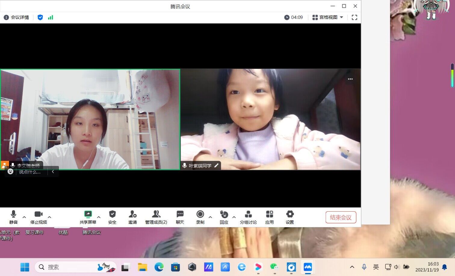Click the 说点什么 message input field
This screenshot has height=276, width=455.
[x=30, y=172]
